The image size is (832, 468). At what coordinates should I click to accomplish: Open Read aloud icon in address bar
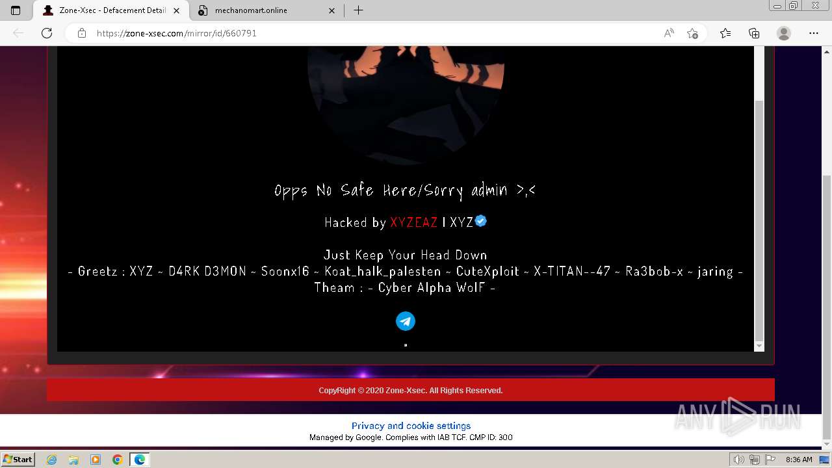click(669, 33)
